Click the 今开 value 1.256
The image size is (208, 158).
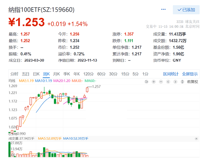(75, 34)
